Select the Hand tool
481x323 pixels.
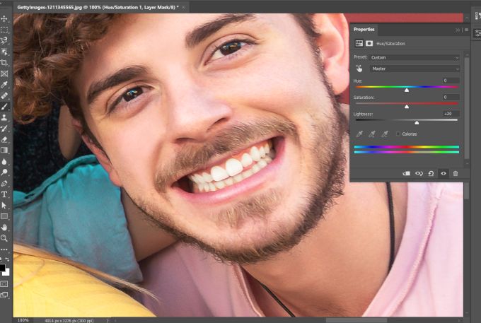(4, 227)
